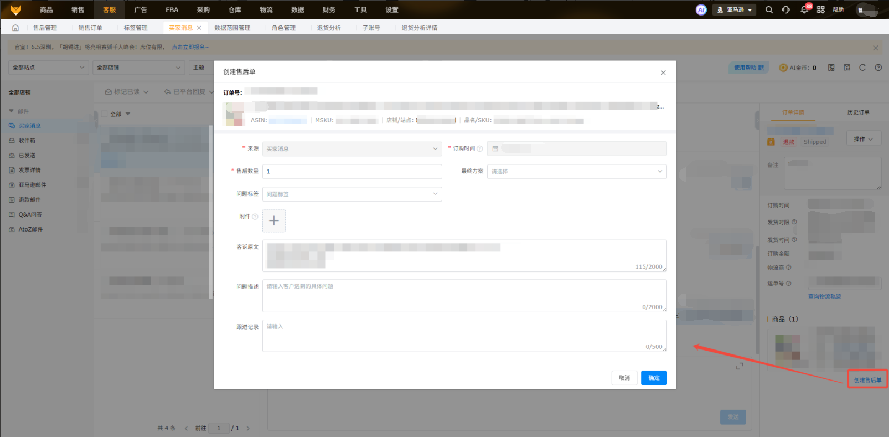Open AtoZ邮件 in the sidebar
The image size is (889, 437).
(x=31, y=229)
